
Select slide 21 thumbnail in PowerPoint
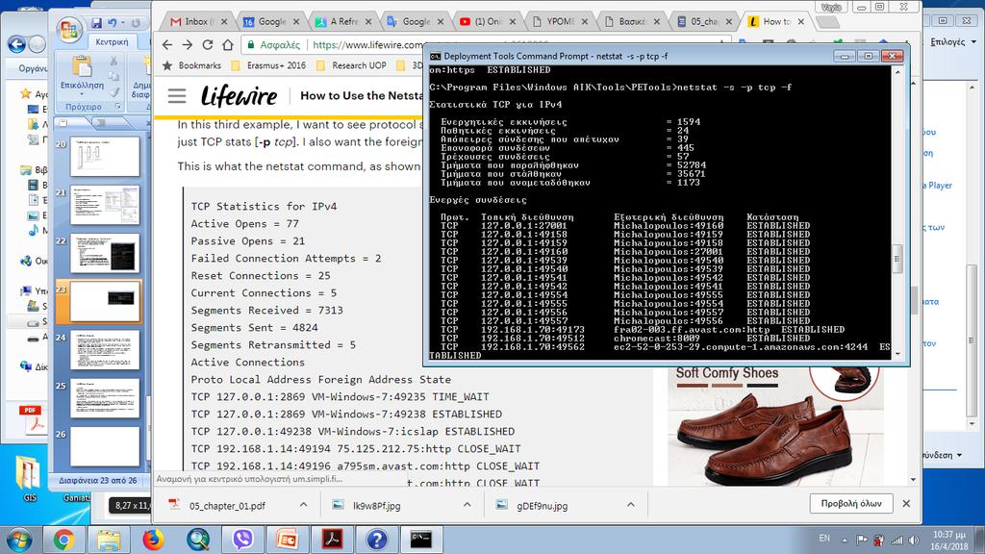[105, 205]
